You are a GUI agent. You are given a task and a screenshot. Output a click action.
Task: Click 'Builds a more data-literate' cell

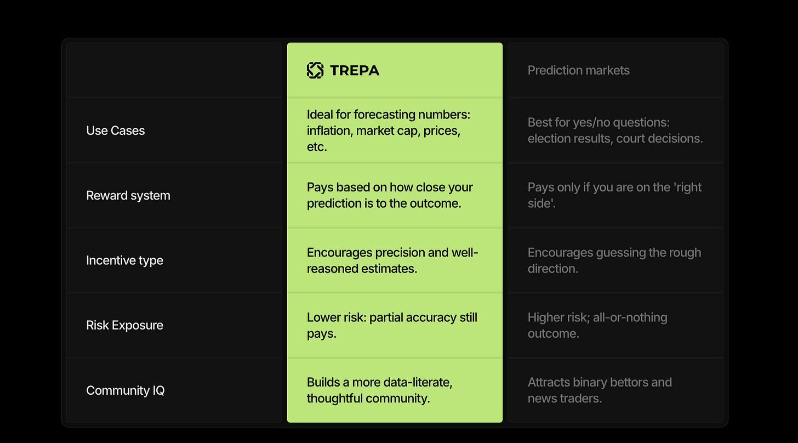point(395,390)
